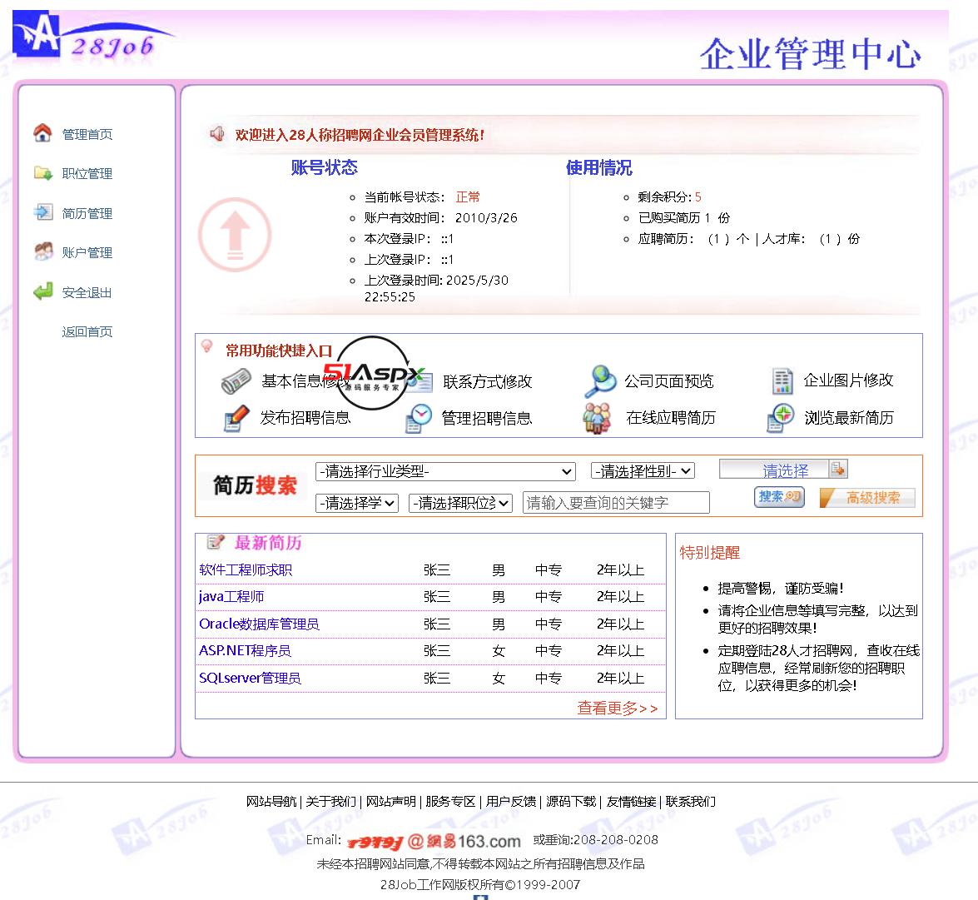Open 网站导航 in the footer menu

pos(271,802)
